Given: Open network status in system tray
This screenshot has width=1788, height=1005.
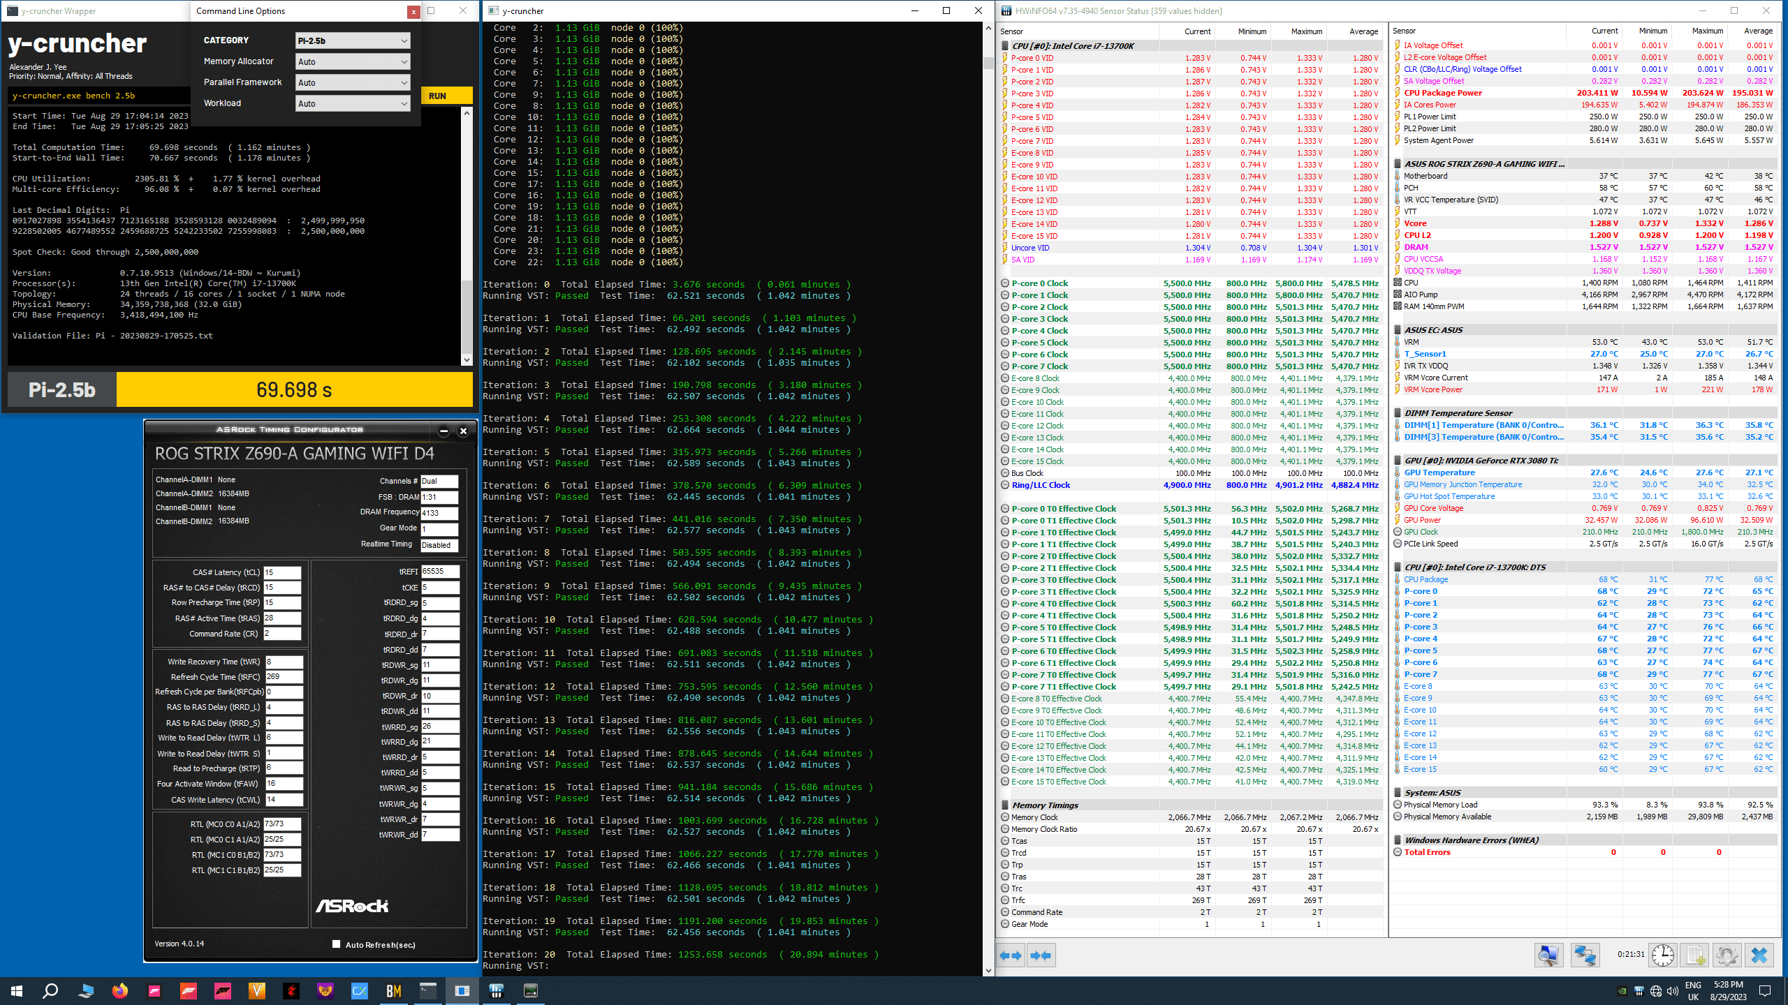Looking at the screenshot, I should coord(1656,991).
